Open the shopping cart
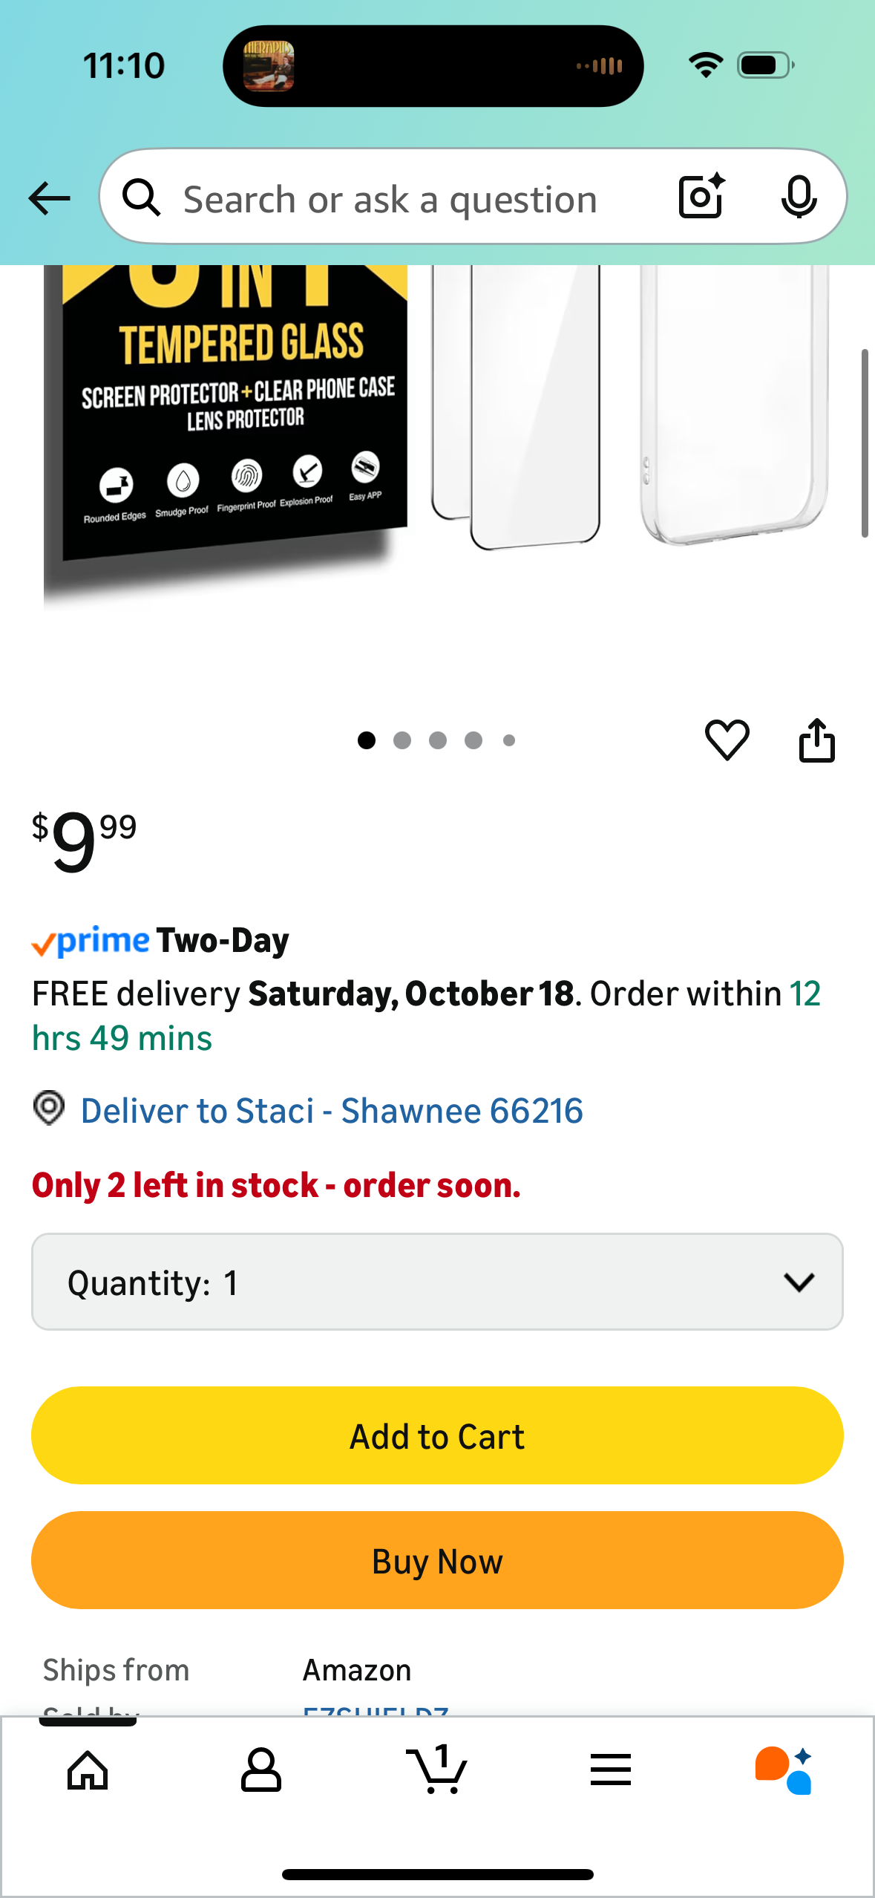The width and height of the screenshot is (875, 1898). click(x=437, y=1770)
